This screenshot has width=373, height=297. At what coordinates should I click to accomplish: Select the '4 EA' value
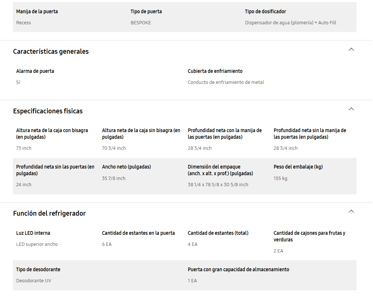point(192,244)
